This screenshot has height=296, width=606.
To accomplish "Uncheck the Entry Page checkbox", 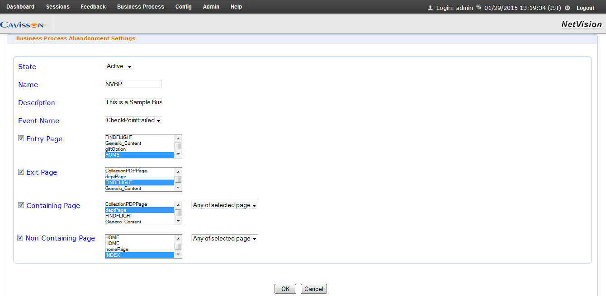I will click(x=21, y=139).
